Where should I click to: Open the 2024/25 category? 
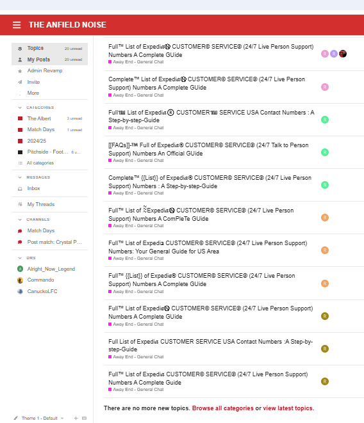37,141
